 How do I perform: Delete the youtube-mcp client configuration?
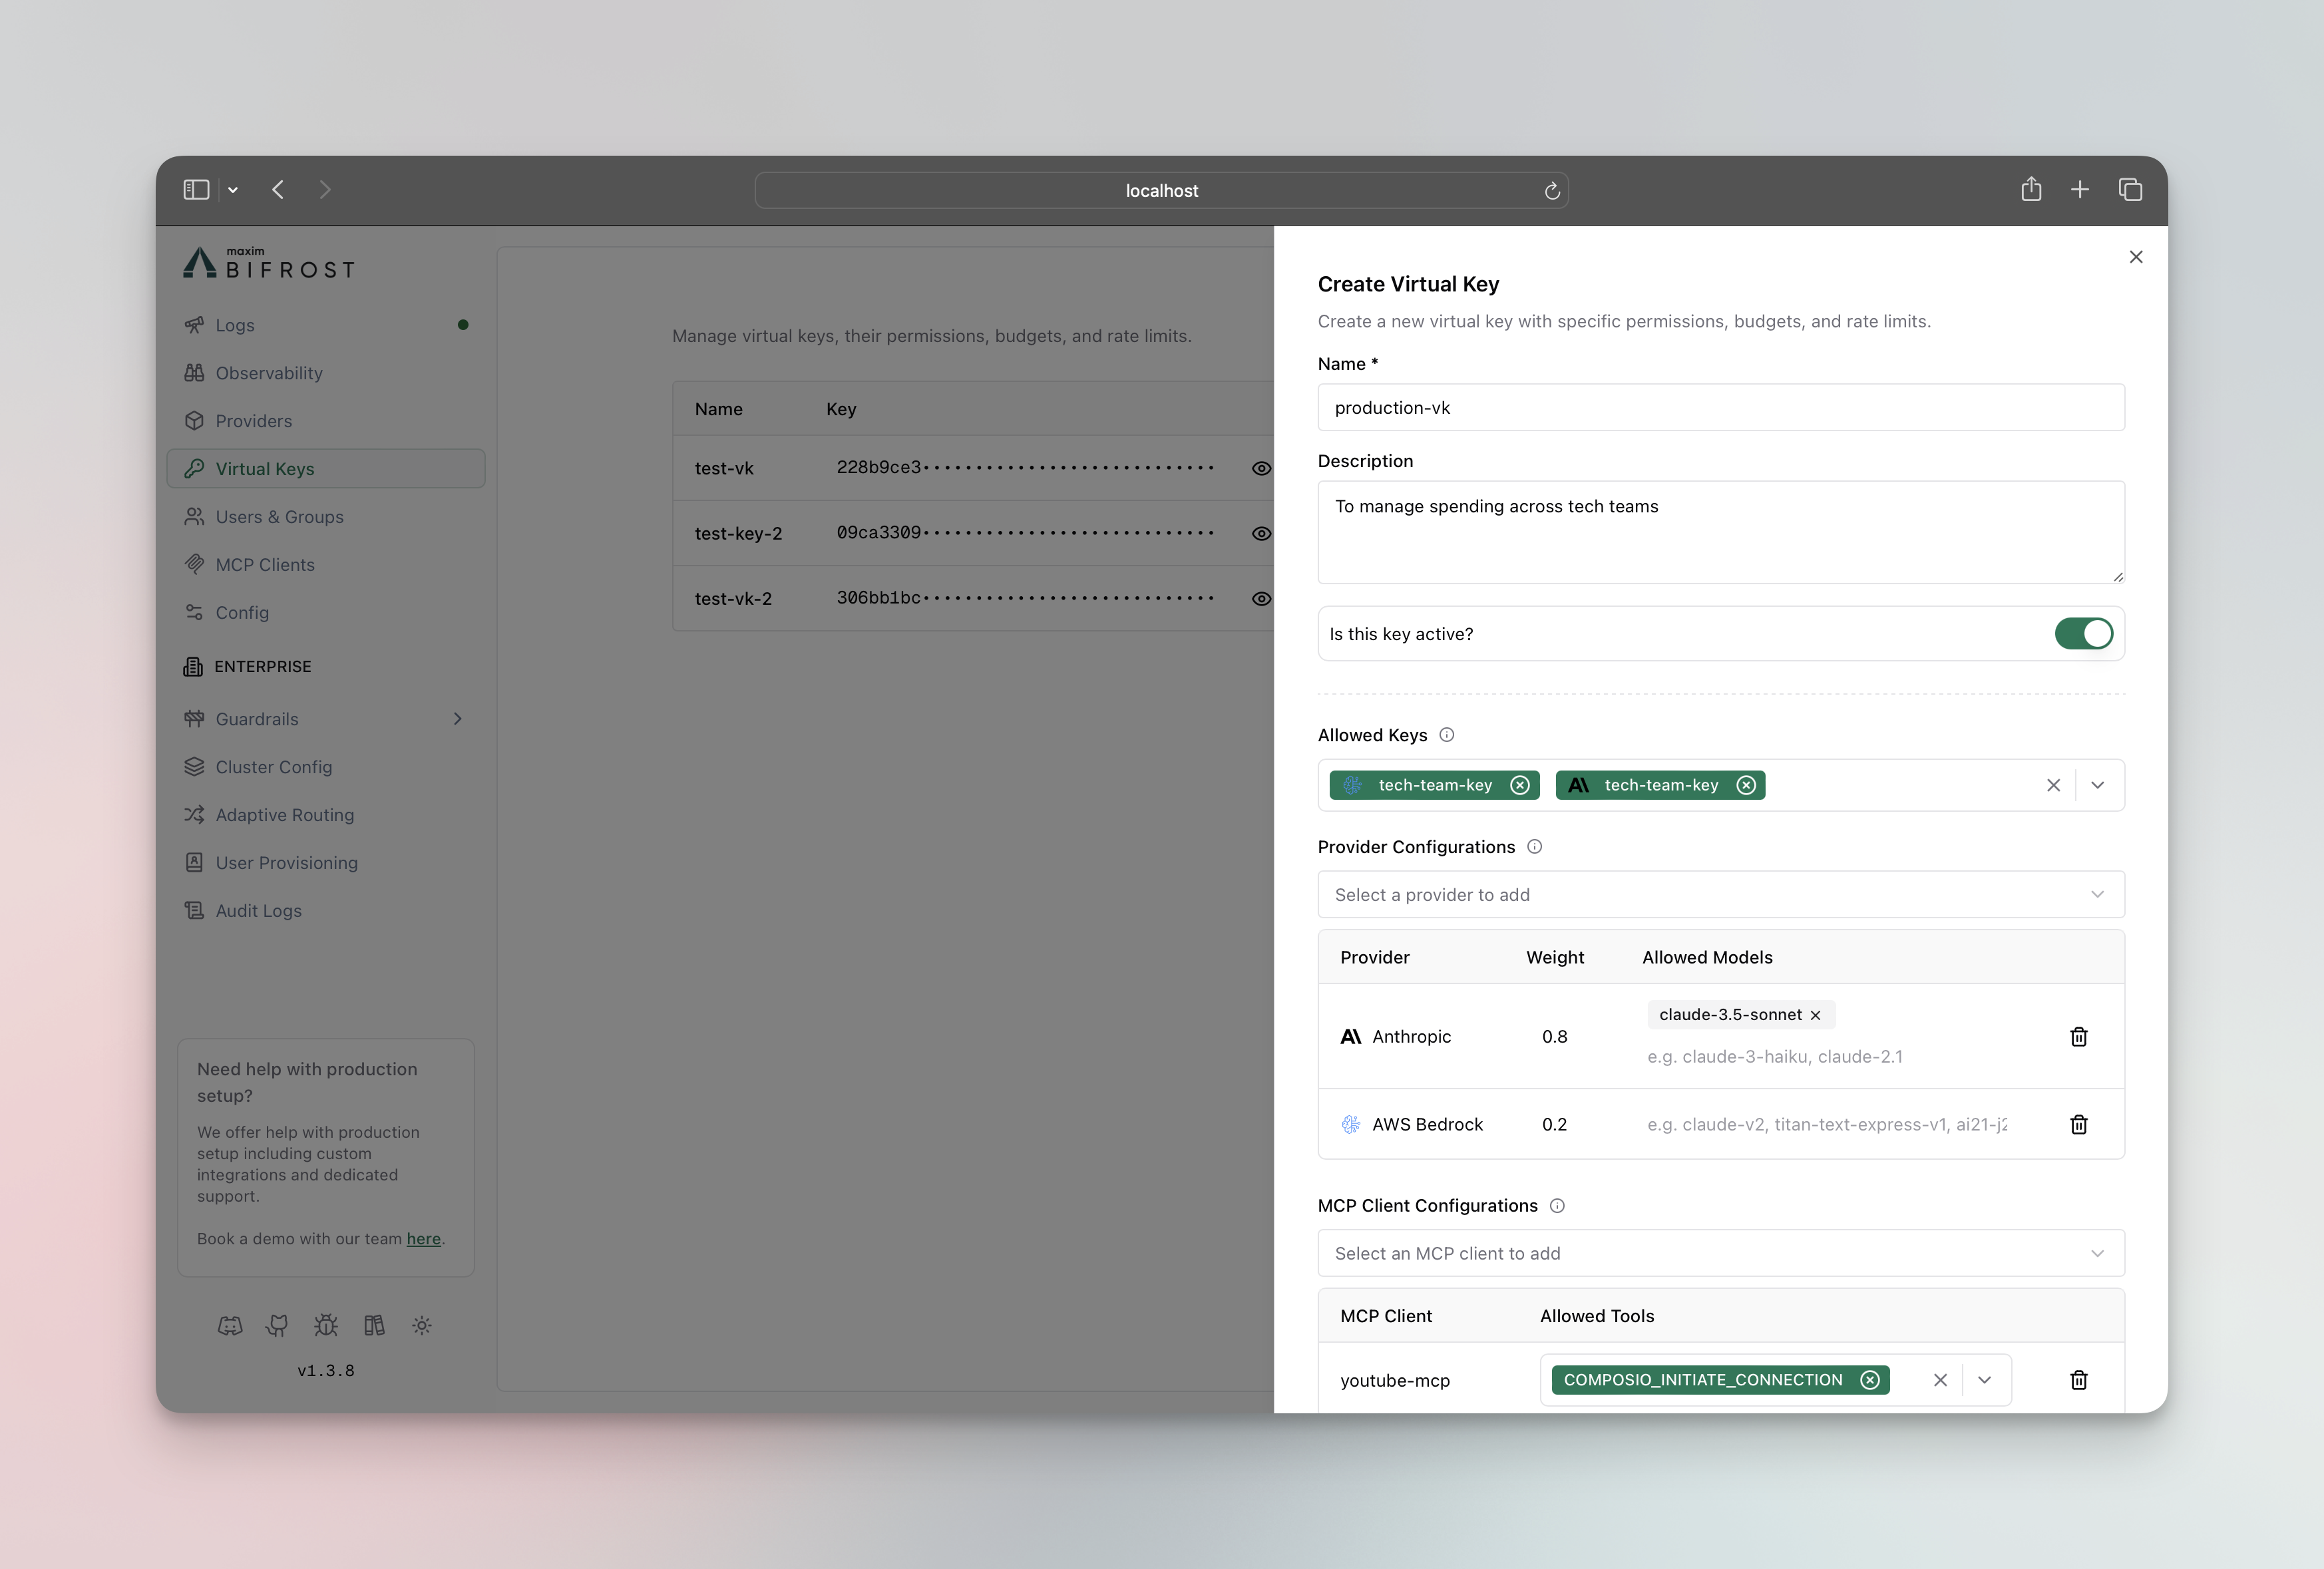tap(2079, 1380)
